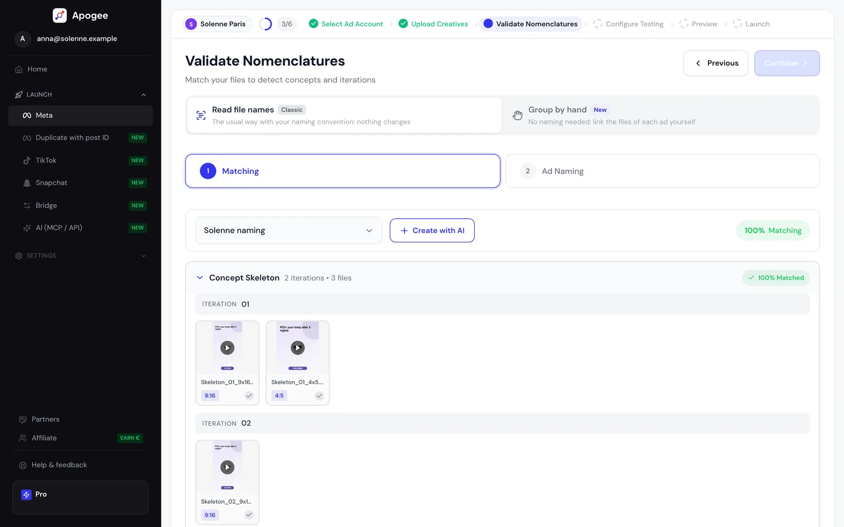
Task: Click the Snapchat ghost icon
Action: pyautogui.click(x=27, y=183)
